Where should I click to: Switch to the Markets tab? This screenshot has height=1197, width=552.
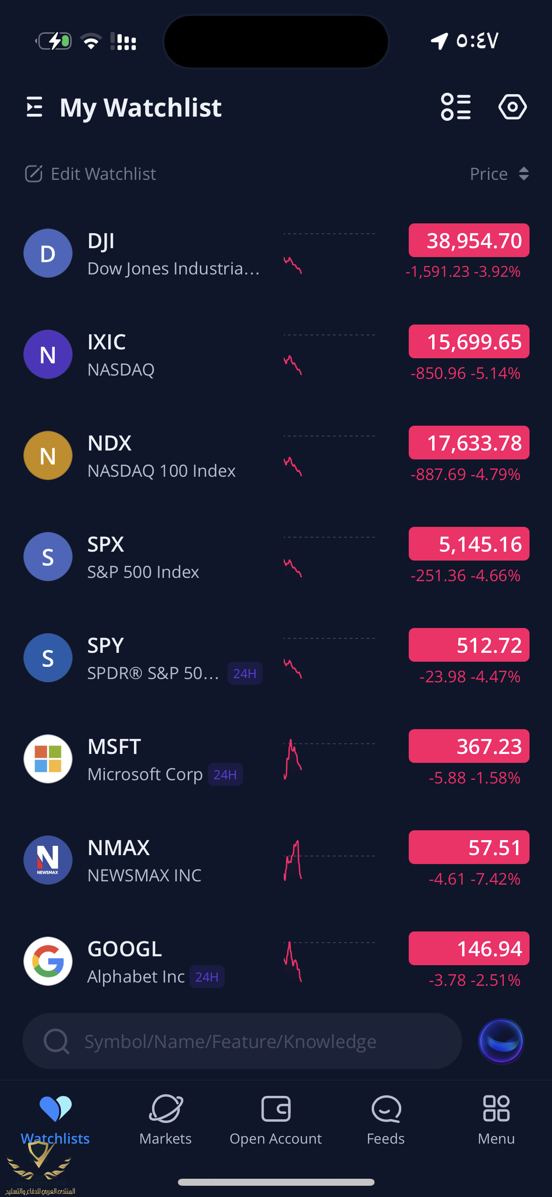(165, 1119)
